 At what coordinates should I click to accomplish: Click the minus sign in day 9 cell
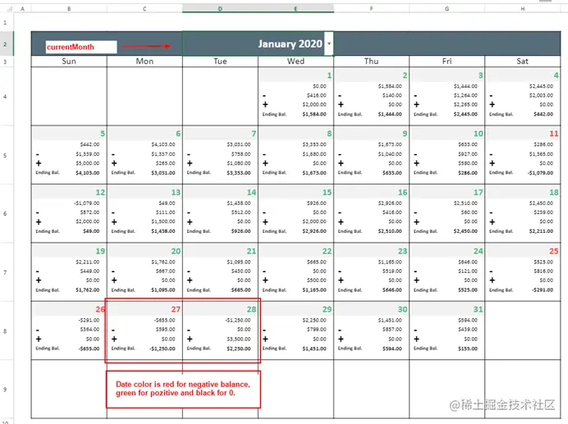(340, 154)
